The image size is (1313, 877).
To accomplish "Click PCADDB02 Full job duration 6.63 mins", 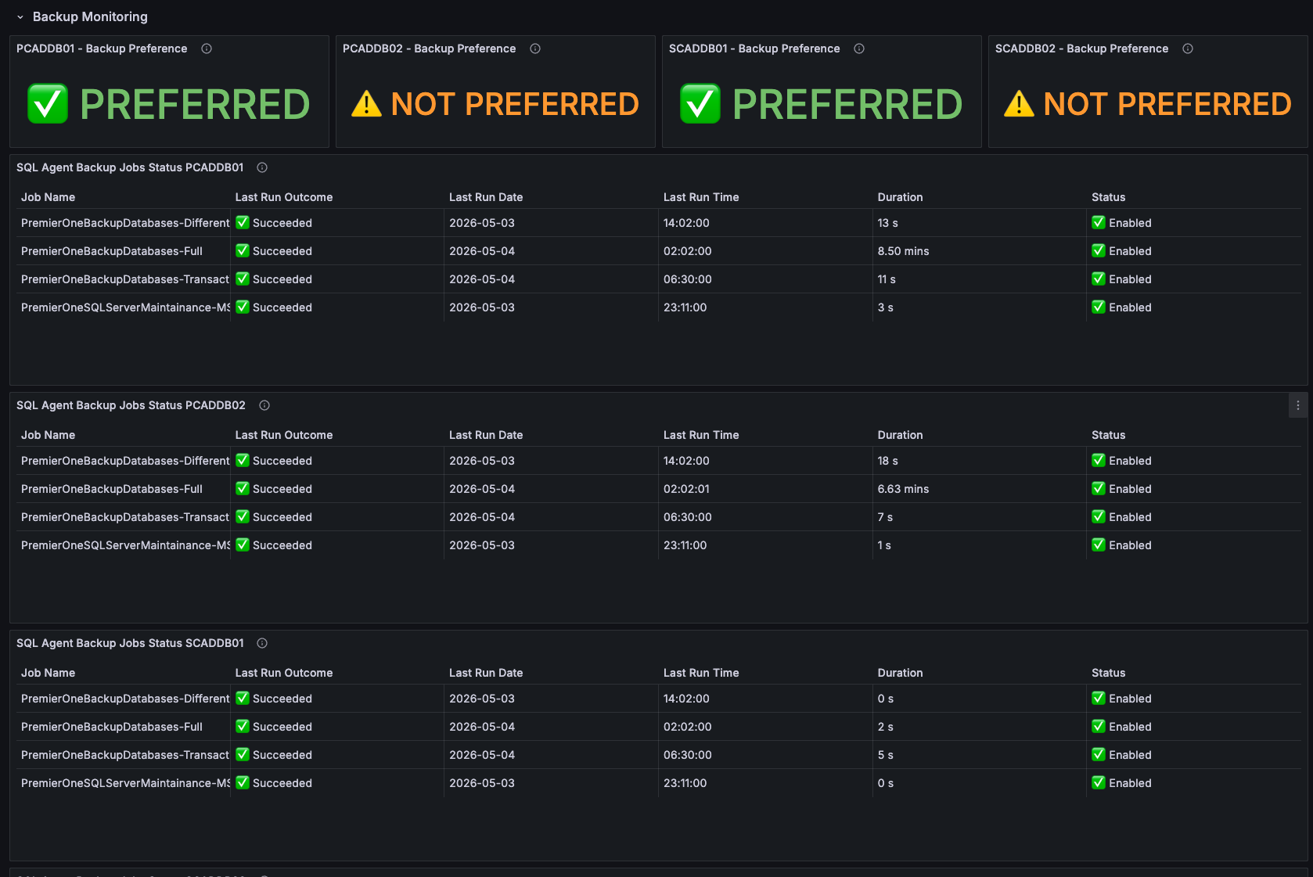I will [x=903, y=489].
